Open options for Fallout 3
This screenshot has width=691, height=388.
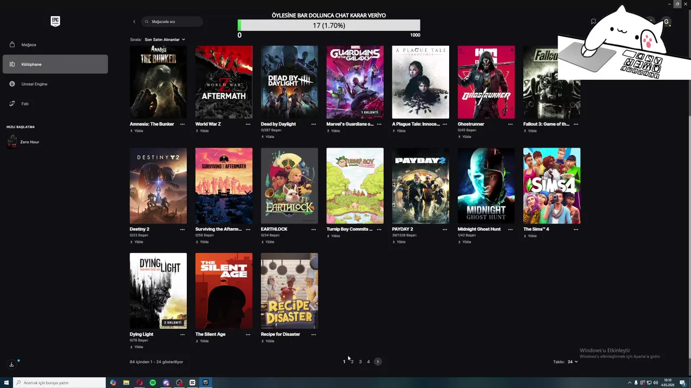[576, 124]
